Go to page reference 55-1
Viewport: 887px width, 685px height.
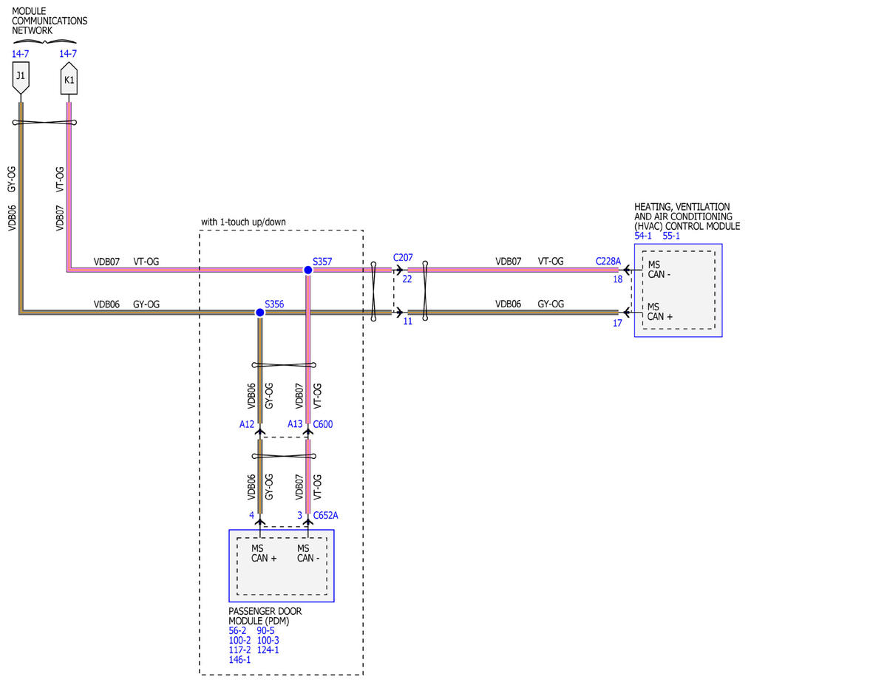pos(671,236)
